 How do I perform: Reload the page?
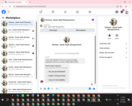coord(10,7)
